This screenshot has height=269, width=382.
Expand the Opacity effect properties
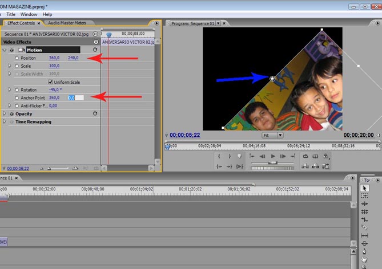pyautogui.click(x=5, y=113)
